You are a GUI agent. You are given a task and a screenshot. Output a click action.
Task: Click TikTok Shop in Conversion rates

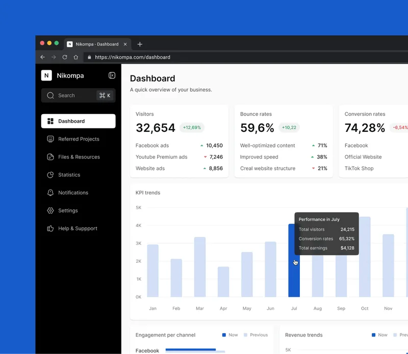coord(359,169)
